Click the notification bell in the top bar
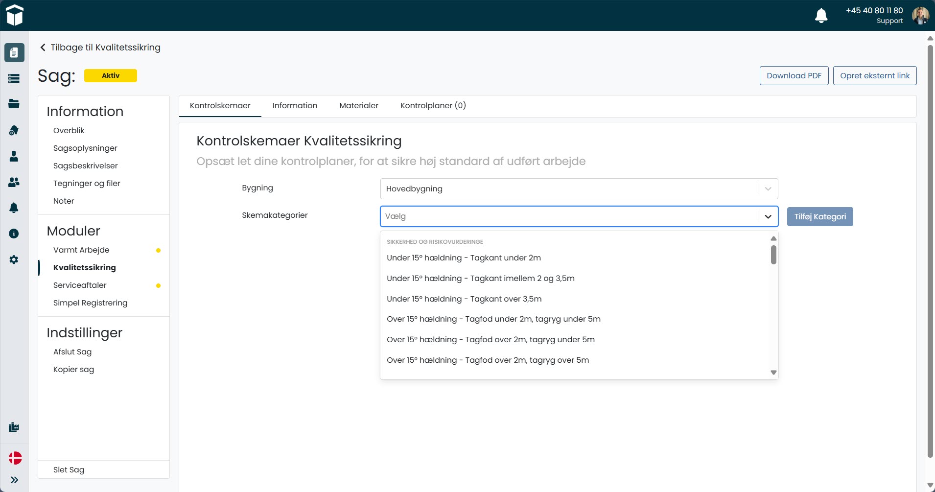 (x=821, y=16)
